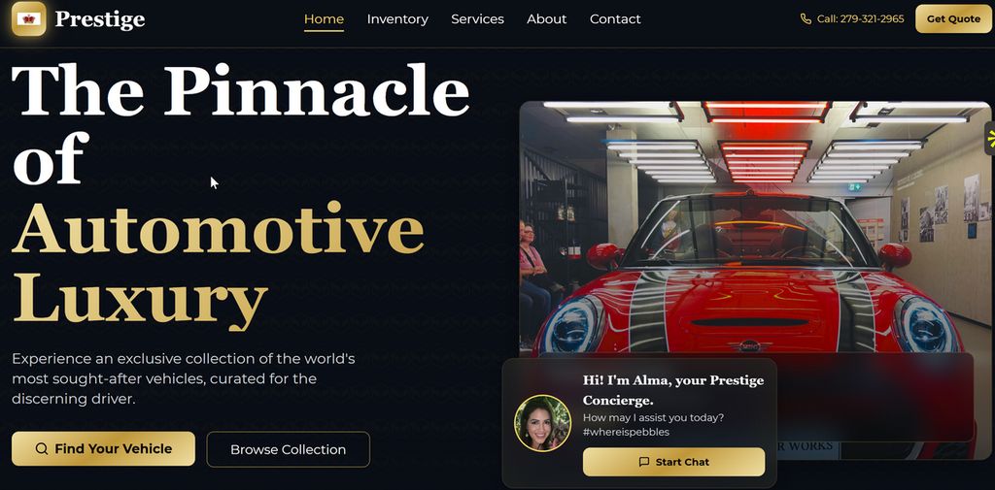
Task: Click the Browse Collection button
Action: pyautogui.click(x=288, y=449)
